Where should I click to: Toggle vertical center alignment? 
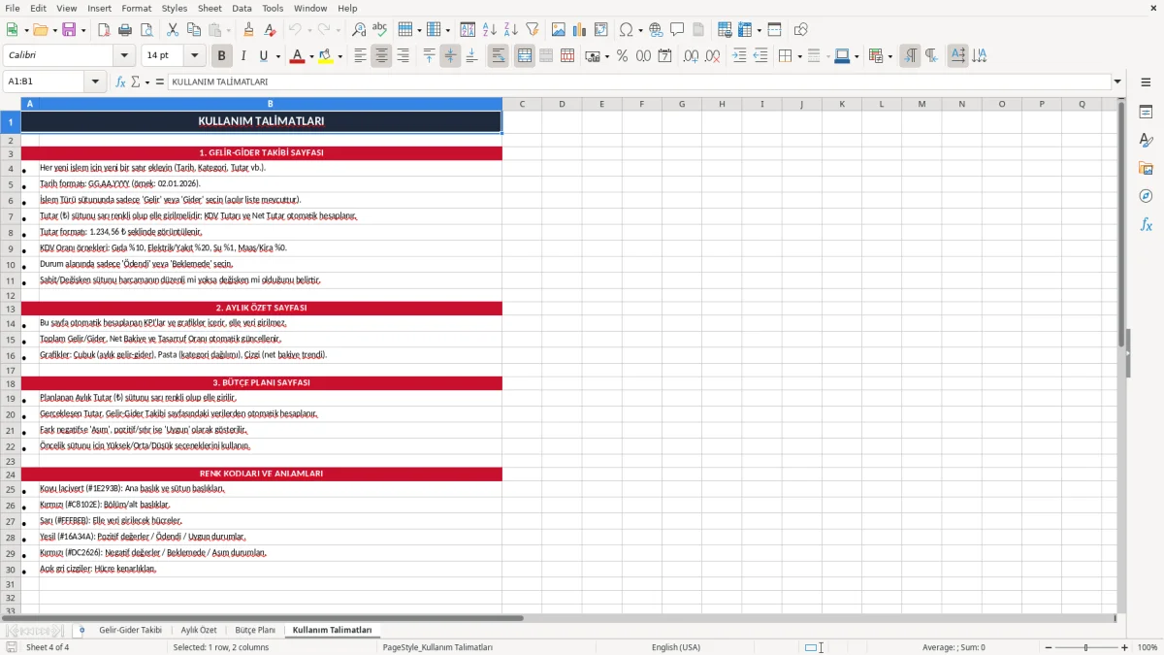pos(450,56)
